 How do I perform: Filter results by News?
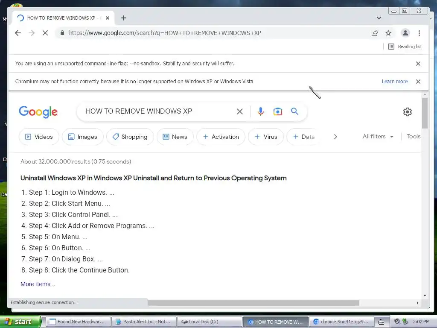tap(175, 137)
